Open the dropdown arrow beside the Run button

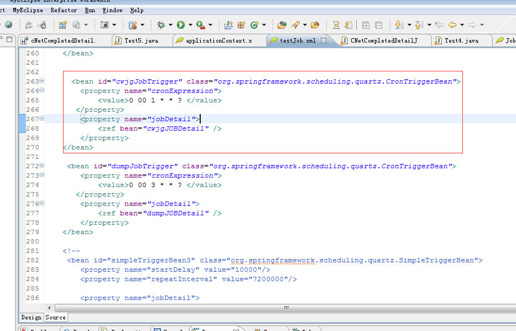[190, 25]
